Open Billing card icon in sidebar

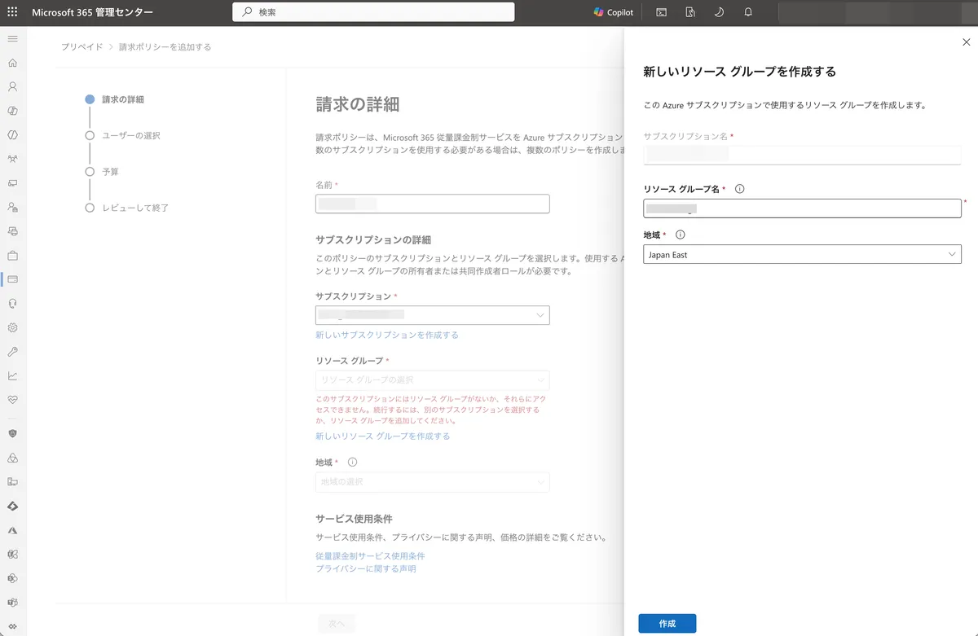tap(12, 279)
